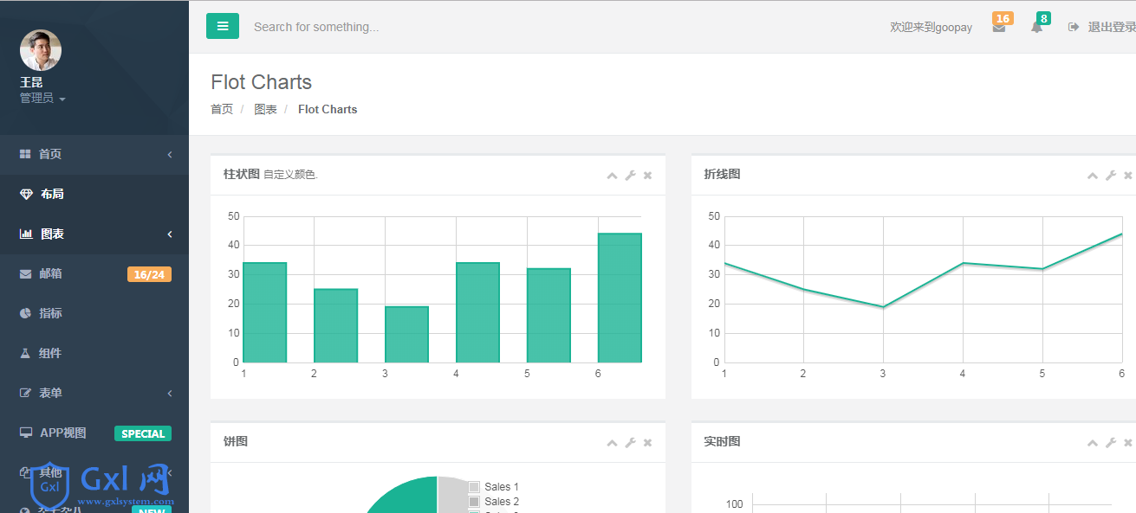Screen dimensions: 1136x513
Task: Close the 饼图 panel
Action: 647,443
